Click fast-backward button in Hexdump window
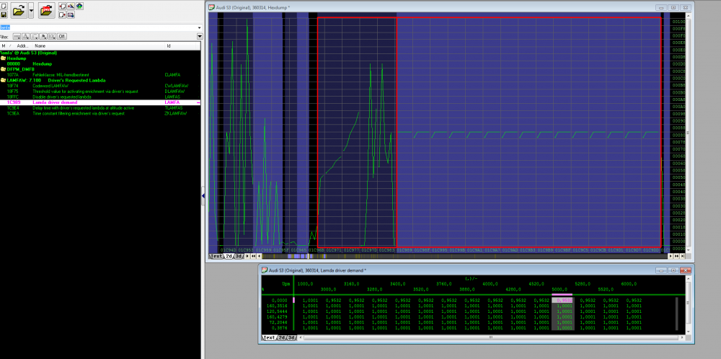This screenshot has height=359, width=721. [x=253, y=256]
